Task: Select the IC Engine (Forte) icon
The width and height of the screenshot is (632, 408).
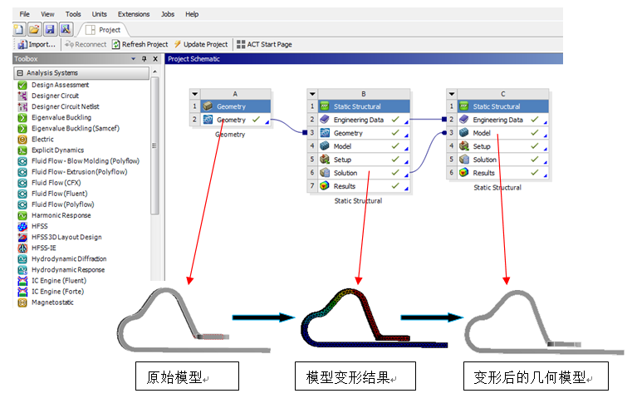Action: pos(22,292)
